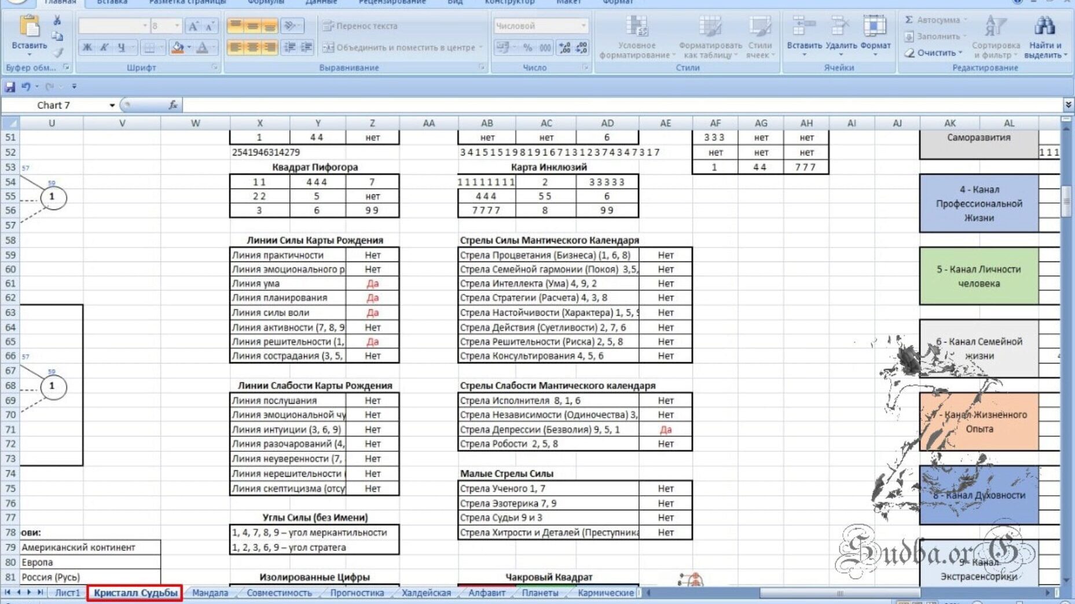Undo the last action

point(25,87)
